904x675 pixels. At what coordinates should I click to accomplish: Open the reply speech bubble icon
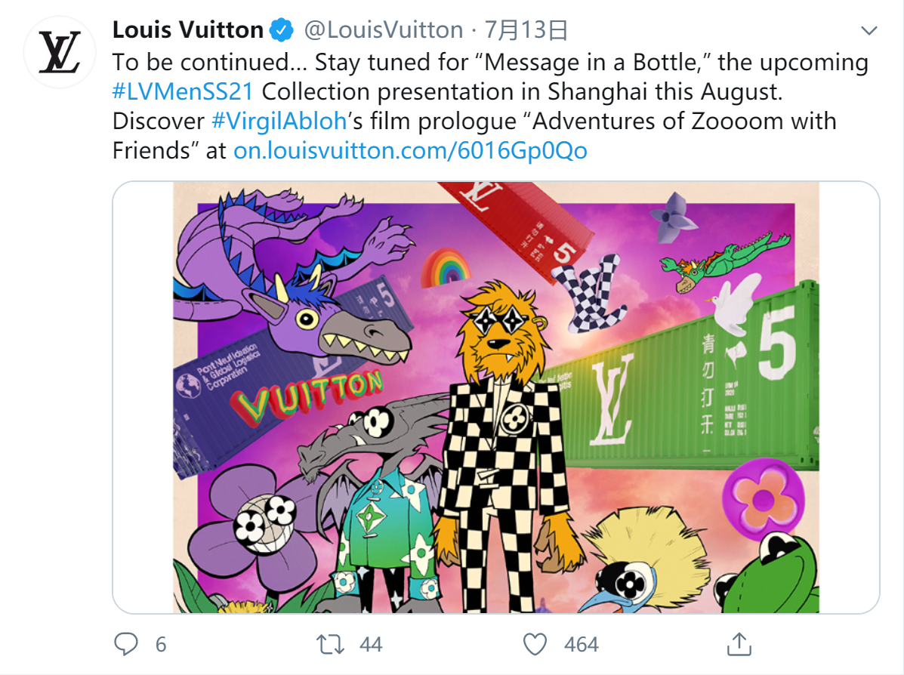click(x=125, y=644)
